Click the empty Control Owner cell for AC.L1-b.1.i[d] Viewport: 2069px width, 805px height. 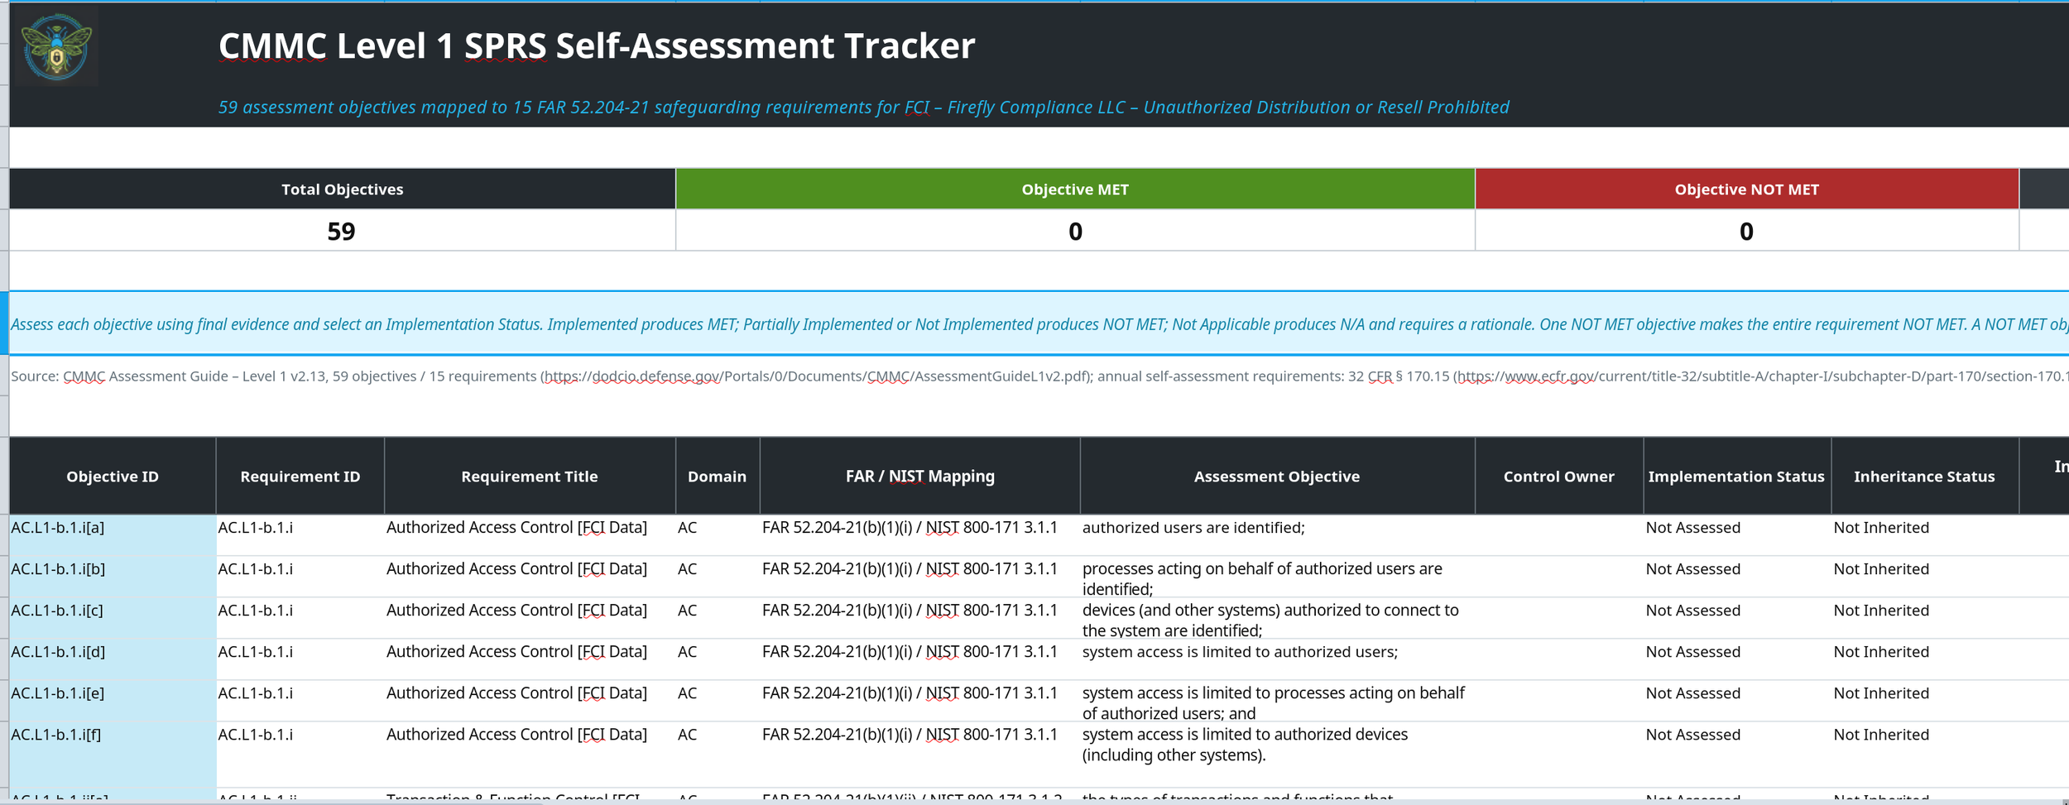pyautogui.click(x=1559, y=659)
